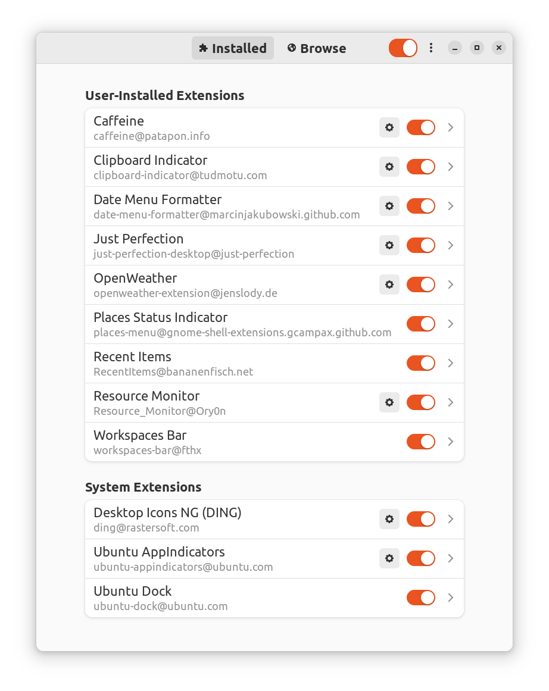Open Date Menu Formatter settings gear

389,206
